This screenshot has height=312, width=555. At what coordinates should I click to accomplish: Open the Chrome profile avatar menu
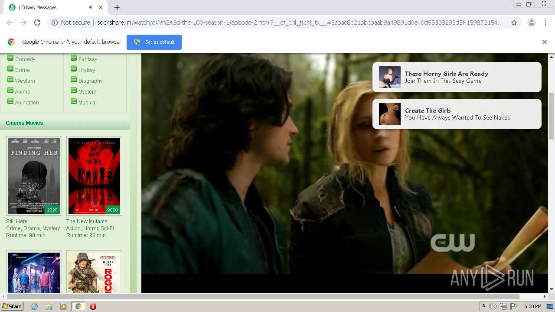point(531,23)
